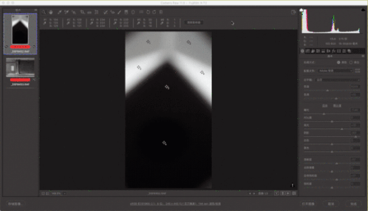Select the Spot Removal tool
This screenshot has height=211, width=368.
click(106, 12)
